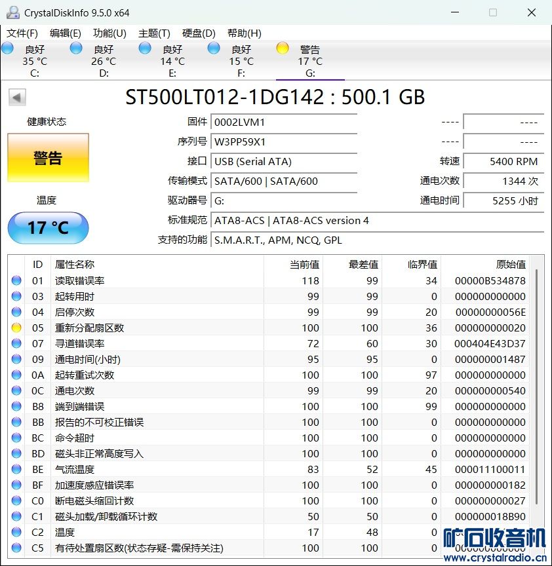Click the CrystalDiskInfo app icon in title bar
This screenshot has height=566, width=552.
click(13, 12)
